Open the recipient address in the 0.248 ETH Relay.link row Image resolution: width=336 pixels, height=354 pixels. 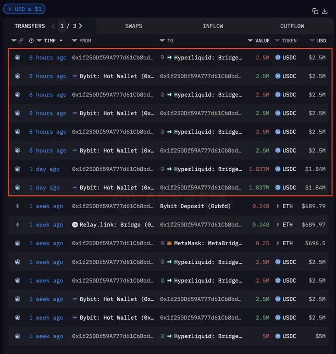pyautogui.click(x=201, y=225)
